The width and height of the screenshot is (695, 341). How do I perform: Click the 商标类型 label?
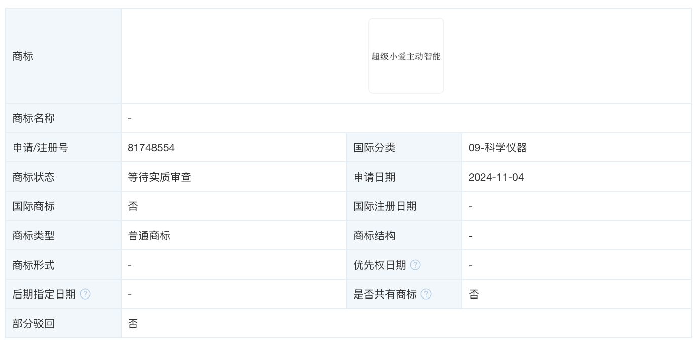[33, 236]
